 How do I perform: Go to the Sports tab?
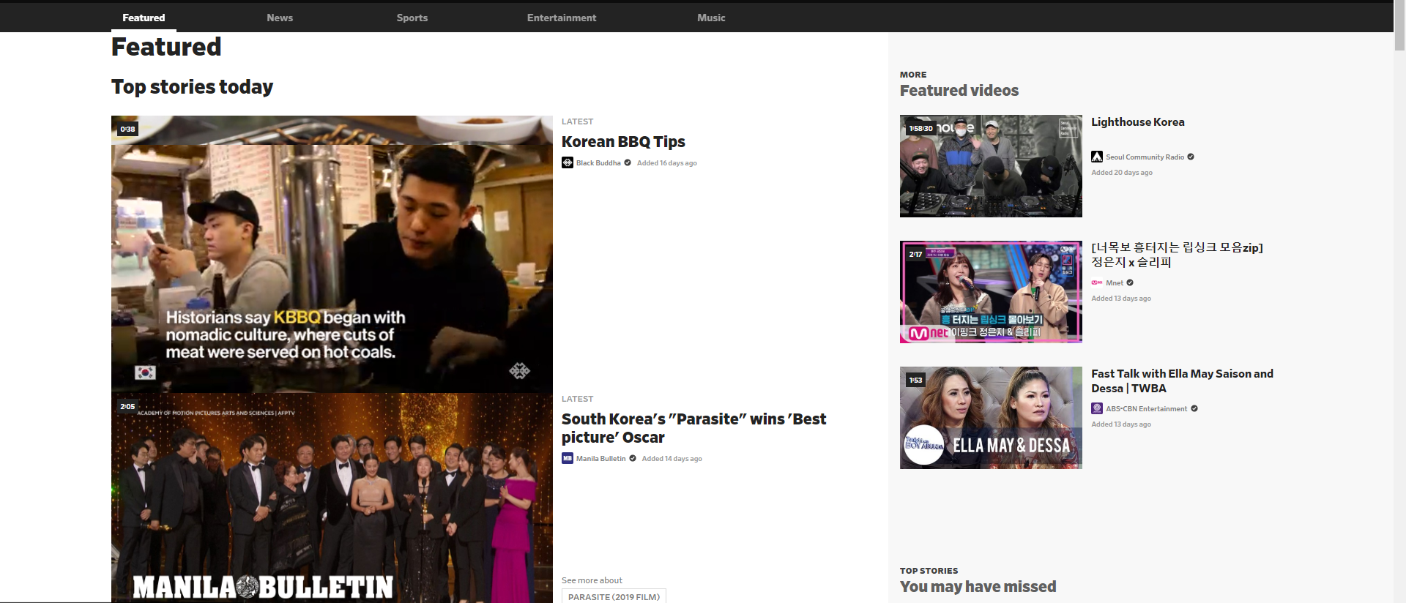click(x=412, y=18)
